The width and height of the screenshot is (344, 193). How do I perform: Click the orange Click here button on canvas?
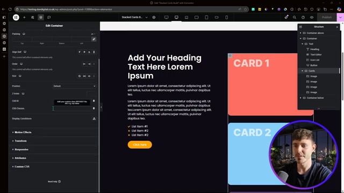(140, 145)
